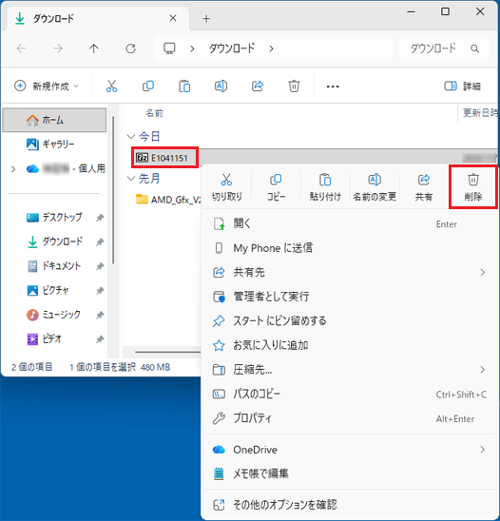Click the search magnifier icon
Image resolution: width=500 pixels, height=521 pixels.
[474, 48]
